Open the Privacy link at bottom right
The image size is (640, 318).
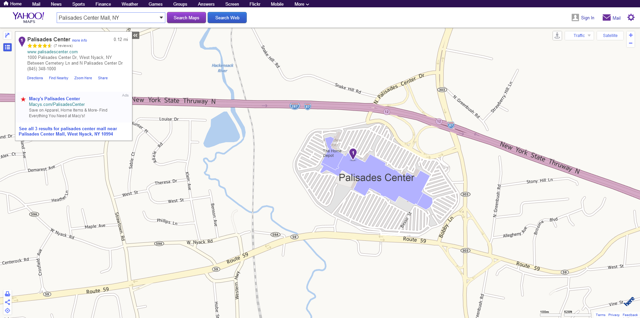coord(614,315)
